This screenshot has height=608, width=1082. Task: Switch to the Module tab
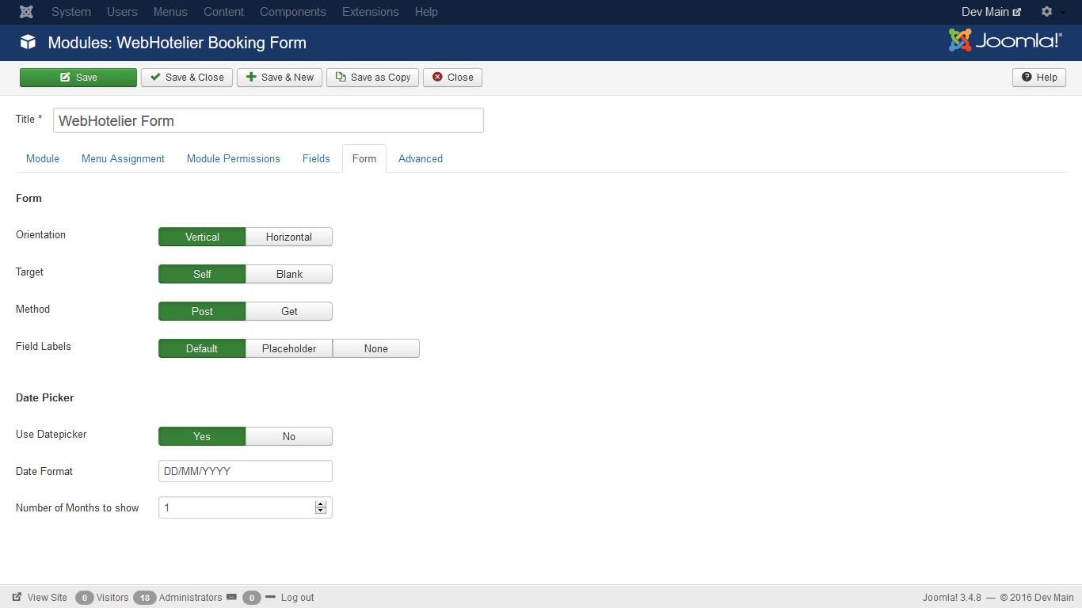[43, 158]
